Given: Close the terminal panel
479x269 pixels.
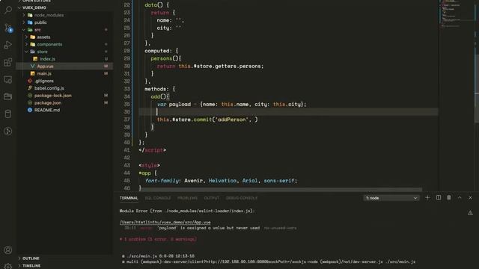Looking at the screenshot, I should tap(470, 197).
